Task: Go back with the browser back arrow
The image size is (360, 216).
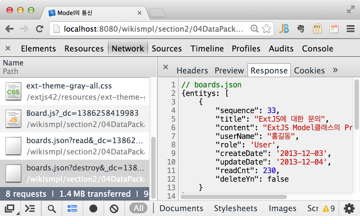Action: click(10, 29)
